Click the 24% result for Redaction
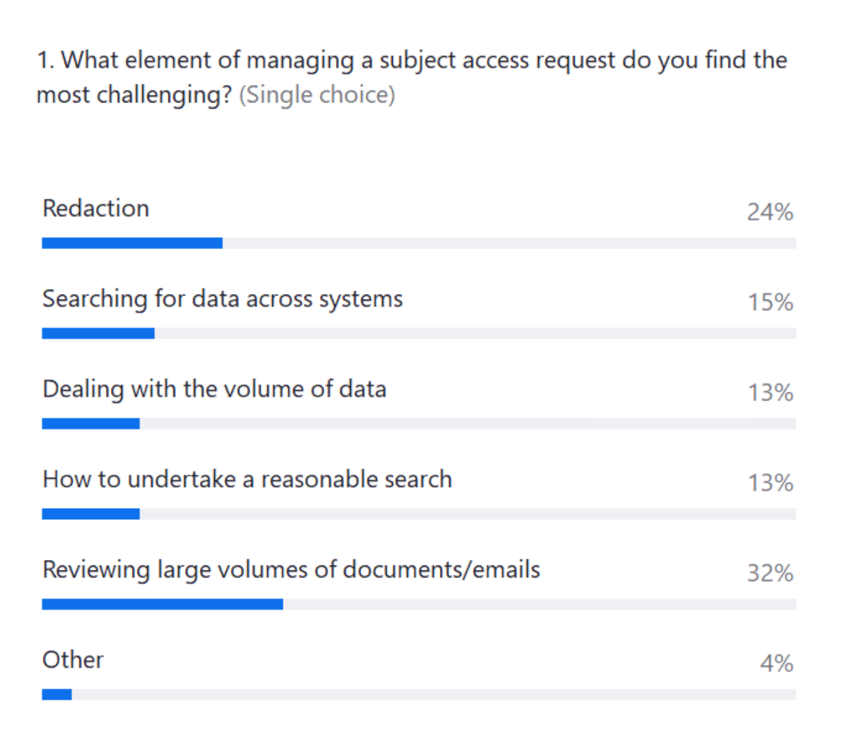 pyautogui.click(x=770, y=212)
